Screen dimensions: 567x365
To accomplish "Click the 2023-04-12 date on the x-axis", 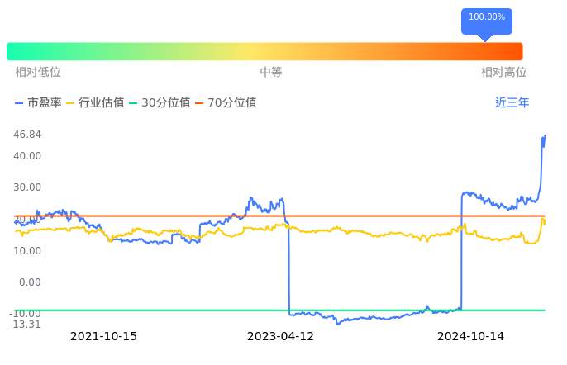I will [x=280, y=336].
